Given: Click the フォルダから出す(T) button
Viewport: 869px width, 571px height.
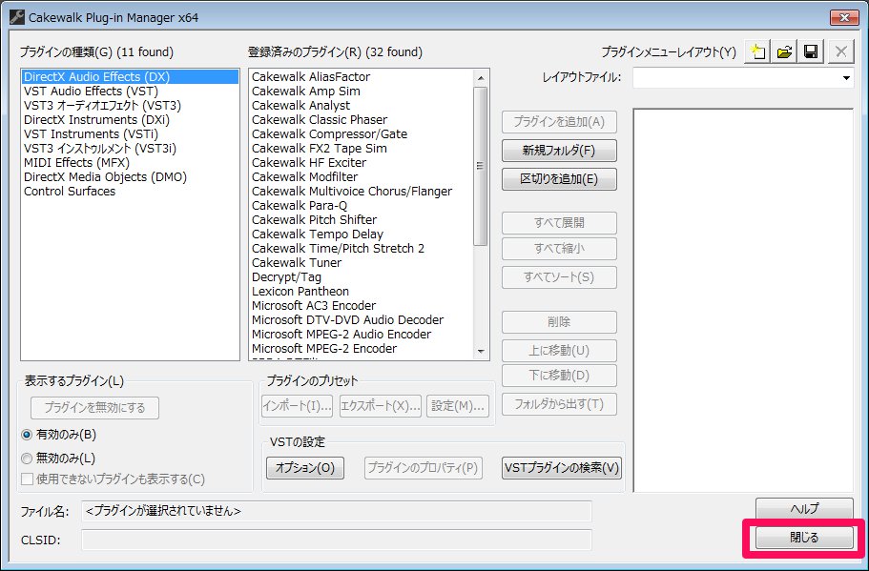Looking at the screenshot, I should (x=559, y=404).
